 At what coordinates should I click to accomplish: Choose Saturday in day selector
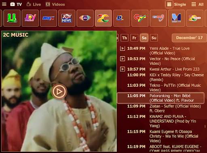click(144, 38)
